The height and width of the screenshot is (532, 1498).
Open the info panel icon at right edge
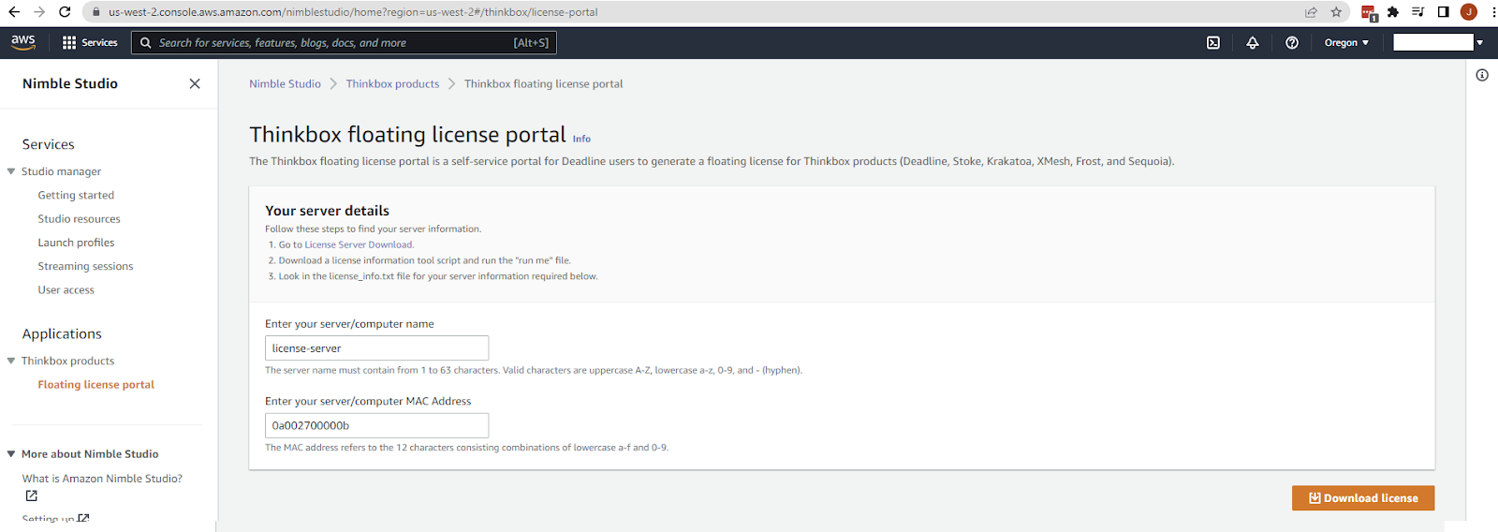[1482, 75]
